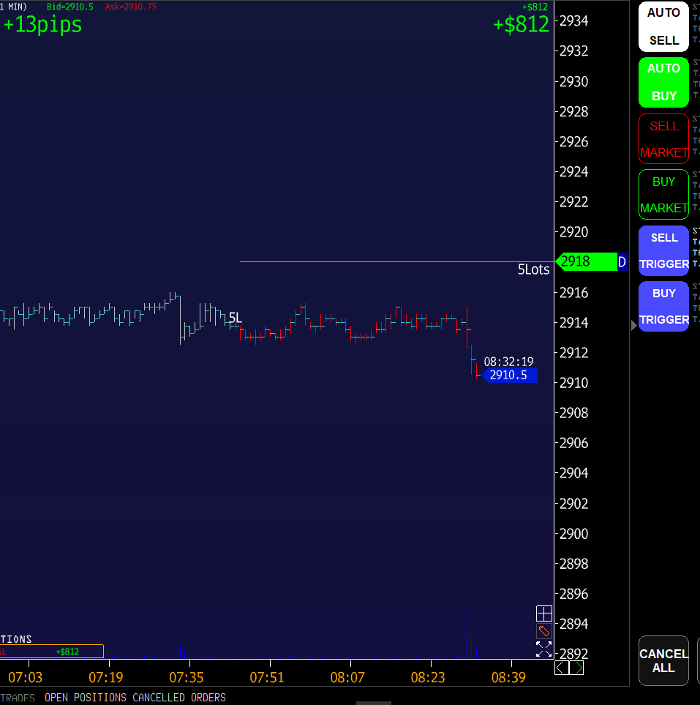Image resolution: width=700 pixels, height=705 pixels.
Task: Click the green 2918 order price tag
Action: 587,261
